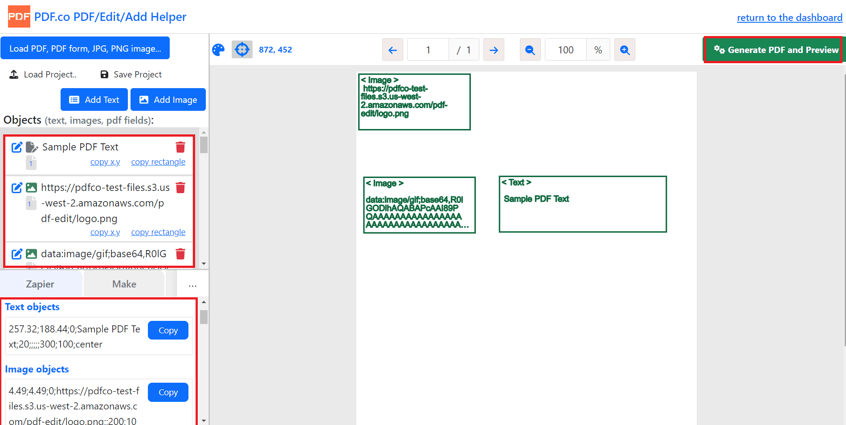The height and width of the screenshot is (425, 846).
Task: Go to the next page arrow
Action: pyautogui.click(x=494, y=50)
